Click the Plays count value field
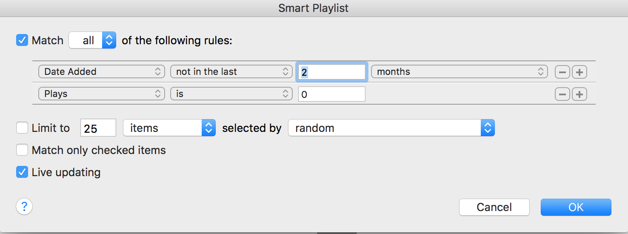This screenshot has width=628, height=234. [331, 94]
